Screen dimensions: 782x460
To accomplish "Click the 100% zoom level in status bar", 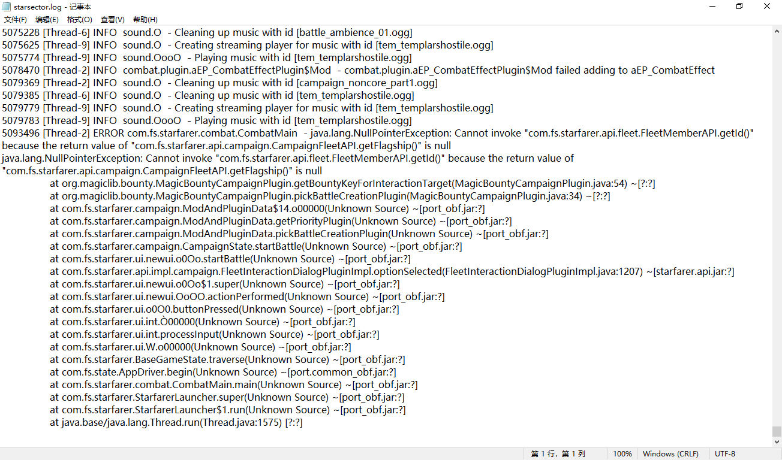I will point(622,454).
